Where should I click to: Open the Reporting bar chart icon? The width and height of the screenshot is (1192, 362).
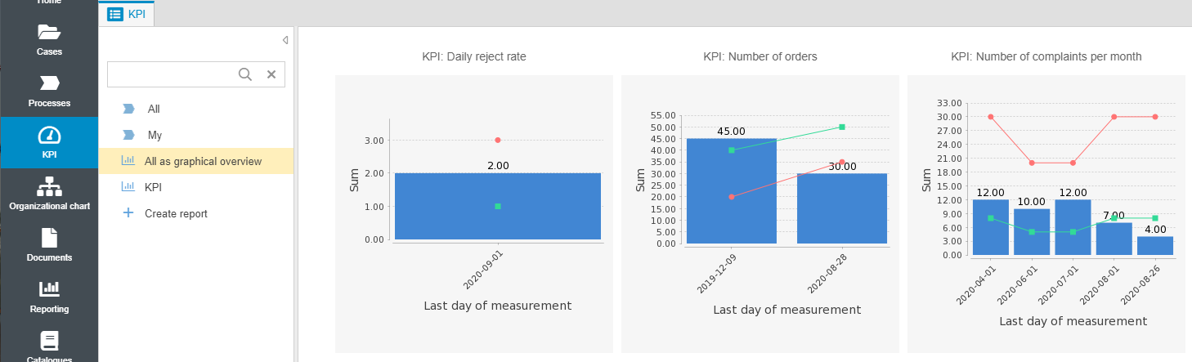(x=49, y=289)
